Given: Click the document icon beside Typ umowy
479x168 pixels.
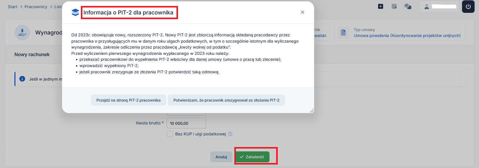Looking at the screenshot, I should (x=343, y=33).
